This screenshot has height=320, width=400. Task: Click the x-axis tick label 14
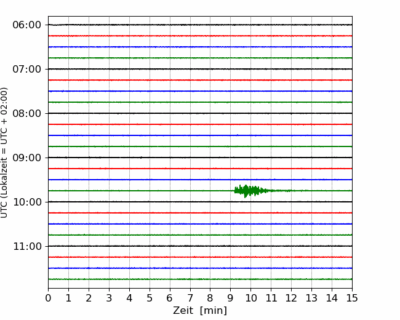pos(332,298)
